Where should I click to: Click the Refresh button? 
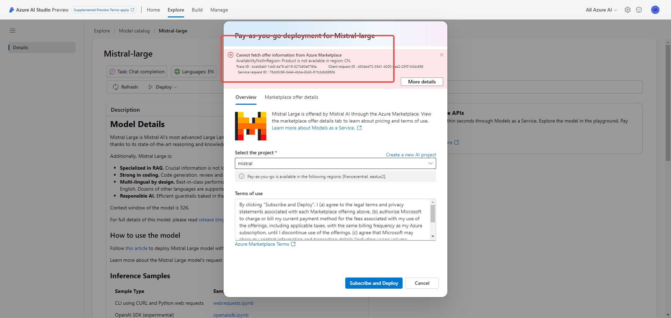pos(125,87)
